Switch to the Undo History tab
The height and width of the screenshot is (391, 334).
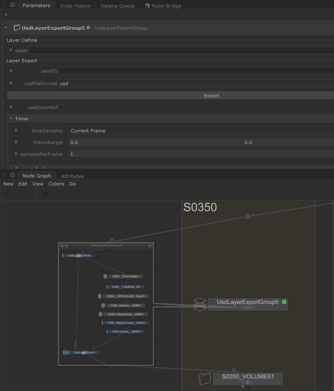pos(75,6)
